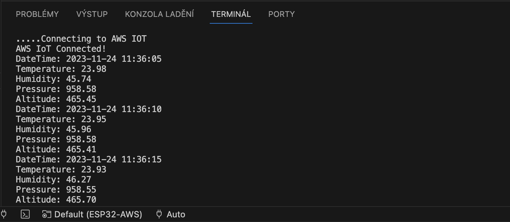Click the DateTime 11:36:05 log line

(x=89, y=59)
